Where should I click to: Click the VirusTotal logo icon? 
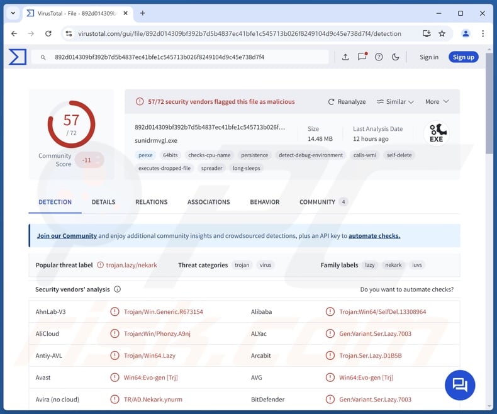18,57
